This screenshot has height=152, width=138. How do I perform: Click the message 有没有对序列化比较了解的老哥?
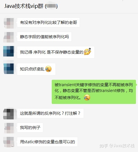(x=48, y=22)
